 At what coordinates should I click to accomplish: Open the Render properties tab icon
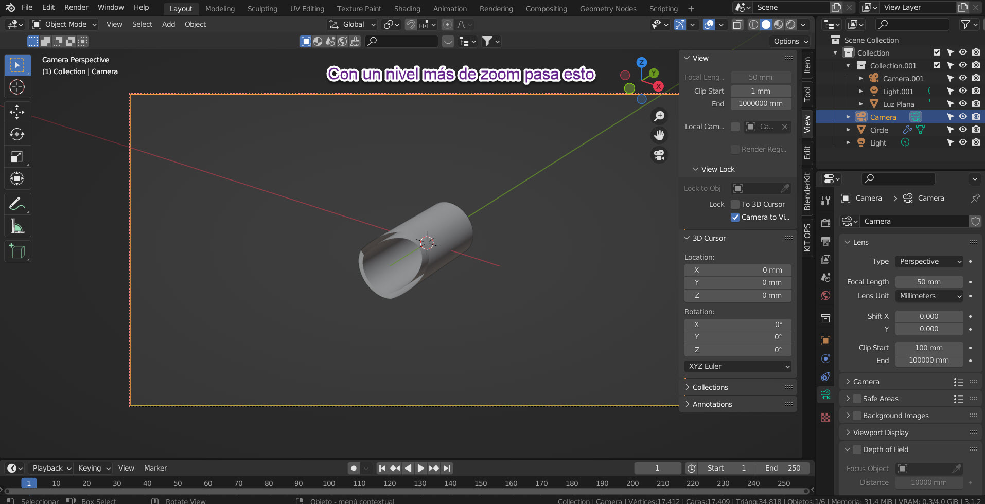(826, 223)
